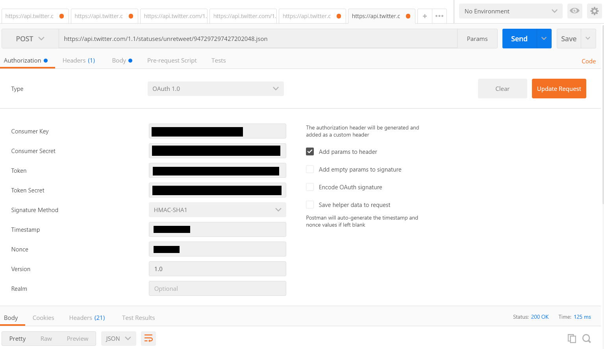This screenshot has height=349, width=604.
Task: Enable Add params to header checkbox
Action: (310, 151)
